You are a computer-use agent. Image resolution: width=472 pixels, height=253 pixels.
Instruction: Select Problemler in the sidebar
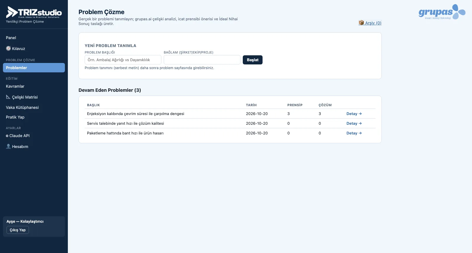34,68
